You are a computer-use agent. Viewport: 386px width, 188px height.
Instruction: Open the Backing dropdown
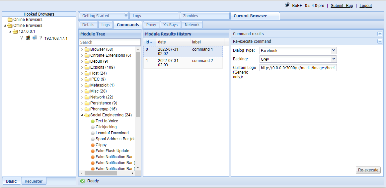point(334,59)
